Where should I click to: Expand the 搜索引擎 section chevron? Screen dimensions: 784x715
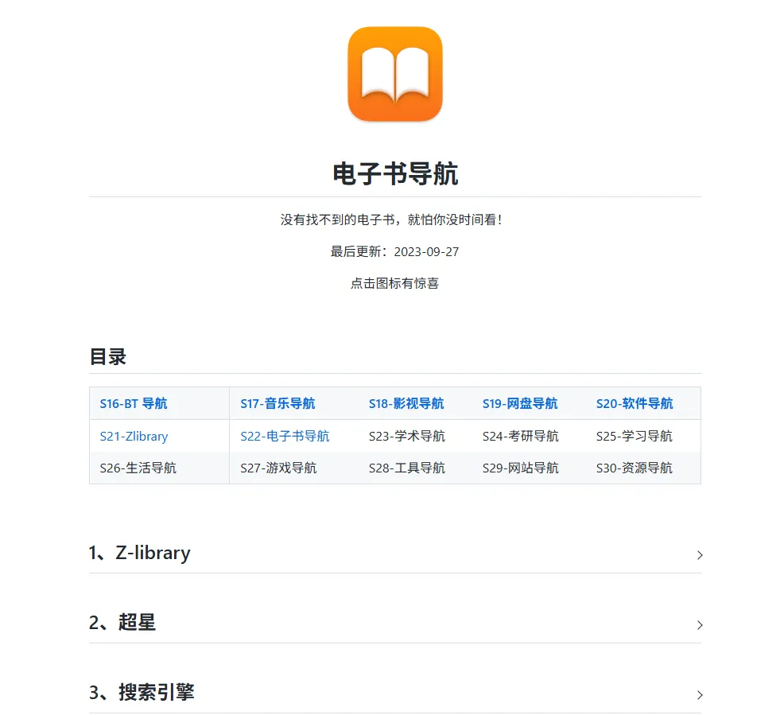[700, 695]
